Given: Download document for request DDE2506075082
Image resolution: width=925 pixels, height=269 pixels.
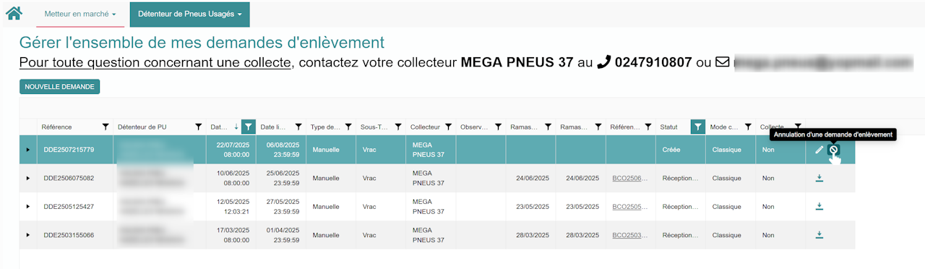Looking at the screenshot, I should click(819, 178).
